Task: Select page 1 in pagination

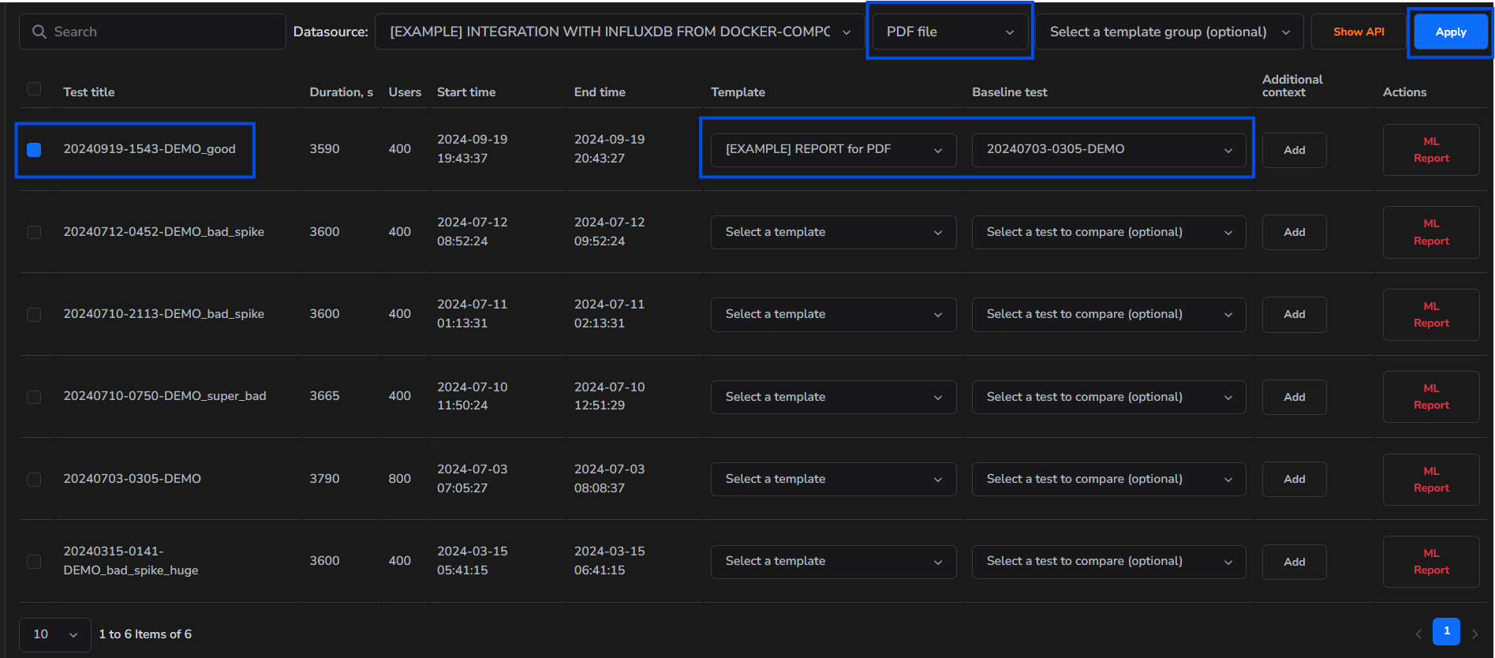Action: [1446, 631]
